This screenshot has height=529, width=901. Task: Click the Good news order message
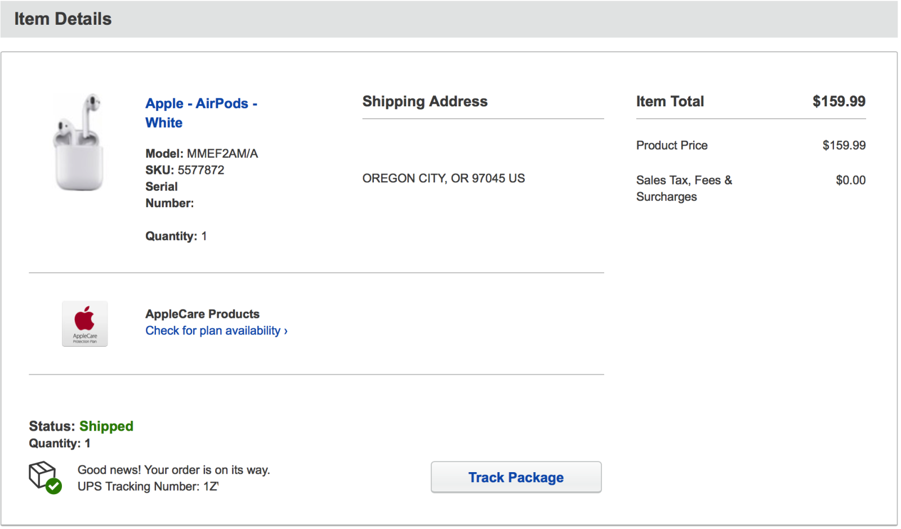[x=173, y=470]
